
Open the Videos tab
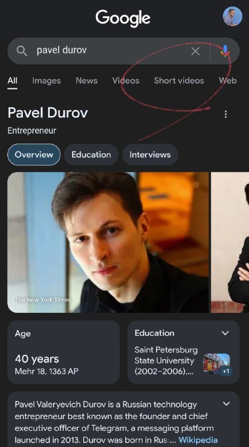(126, 80)
